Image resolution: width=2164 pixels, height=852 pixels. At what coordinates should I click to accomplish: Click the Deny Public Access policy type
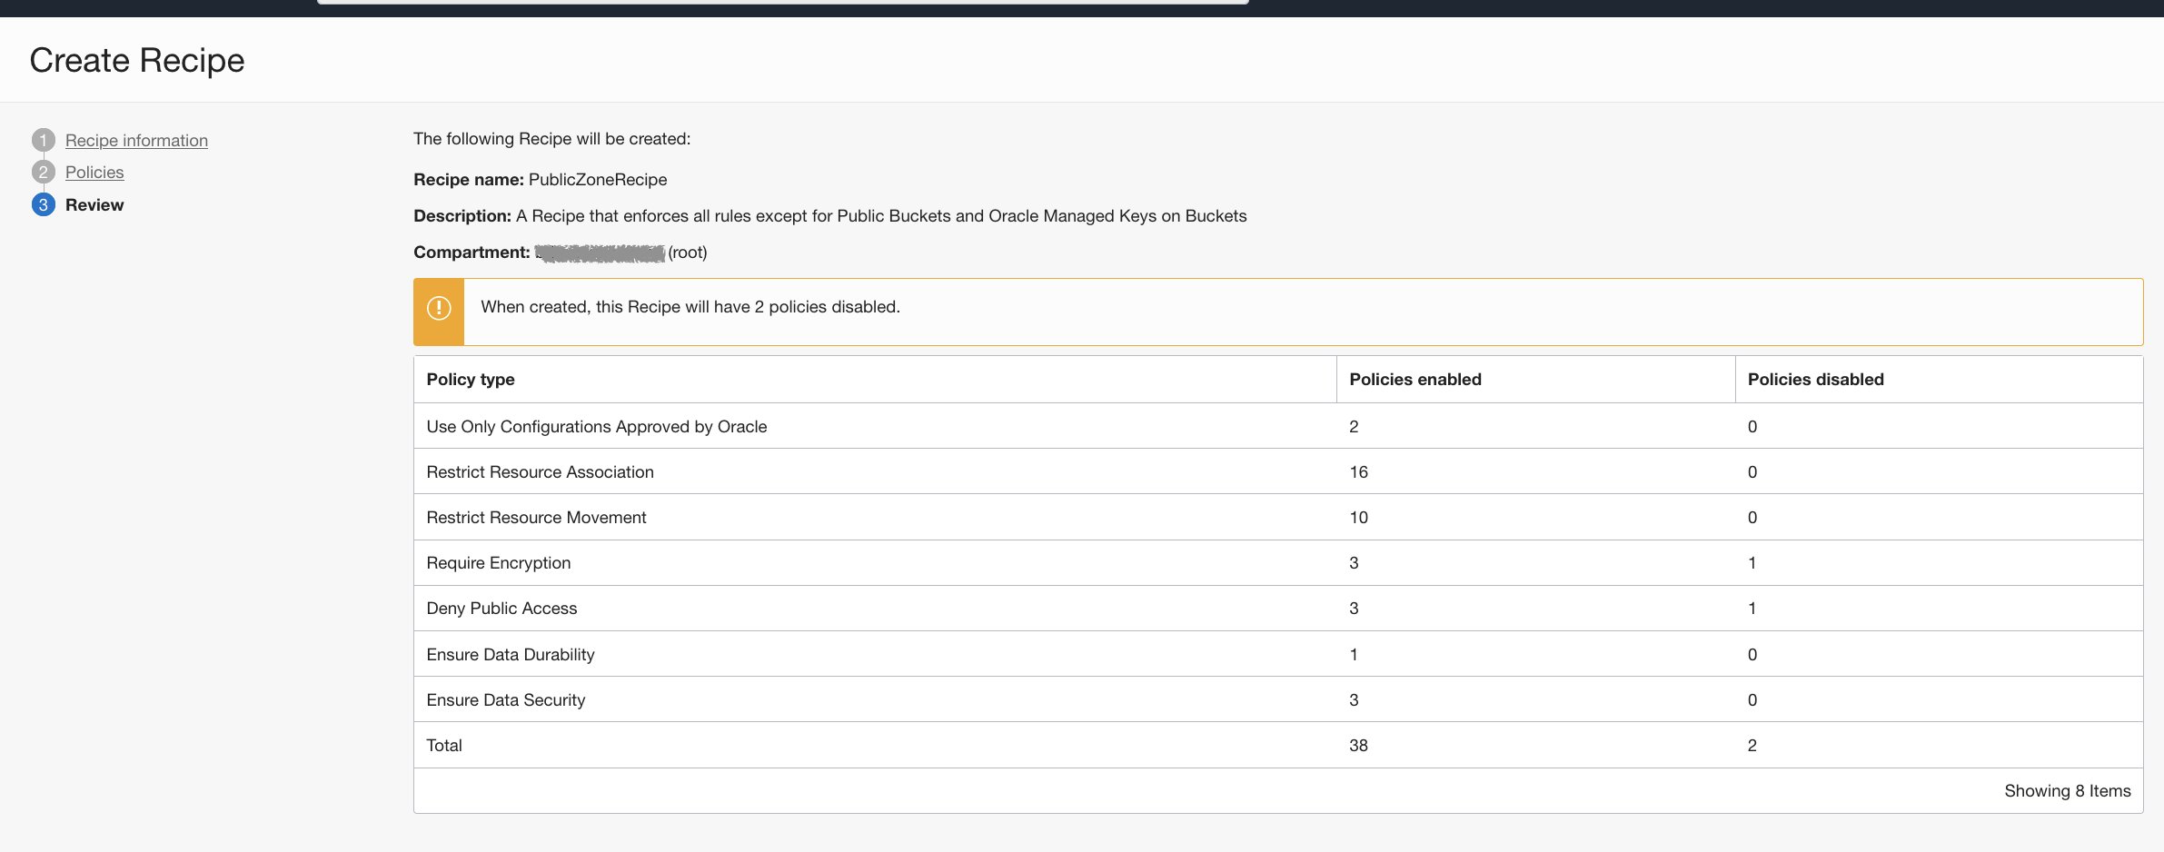(501, 609)
